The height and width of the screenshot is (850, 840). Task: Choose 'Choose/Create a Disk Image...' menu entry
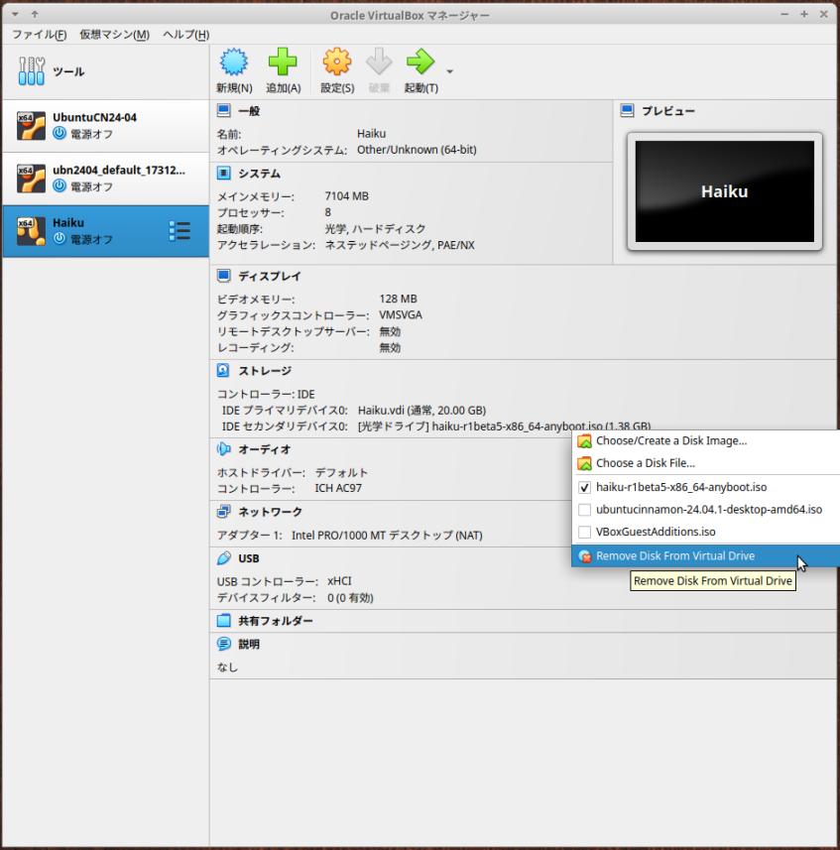click(705, 440)
